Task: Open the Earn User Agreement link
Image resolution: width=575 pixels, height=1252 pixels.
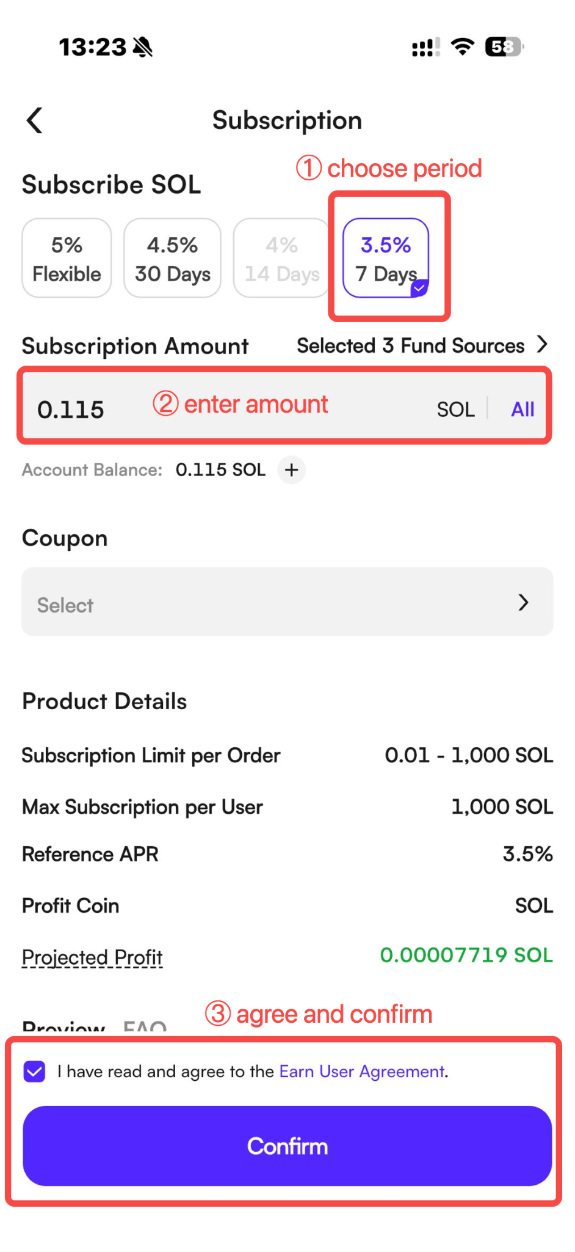Action: pyautogui.click(x=362, y=1071)
